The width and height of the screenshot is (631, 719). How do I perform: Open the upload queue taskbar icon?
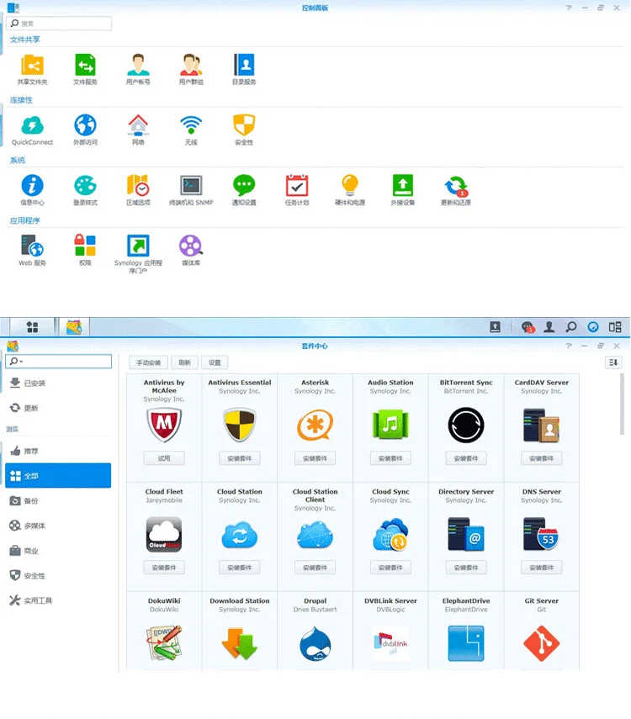coord(496,327)
